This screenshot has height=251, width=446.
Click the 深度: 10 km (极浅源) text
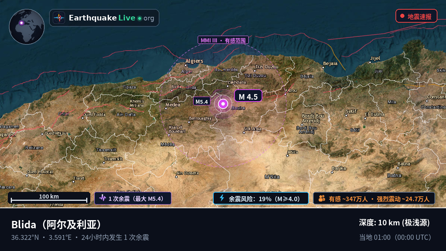coord(394,223)
